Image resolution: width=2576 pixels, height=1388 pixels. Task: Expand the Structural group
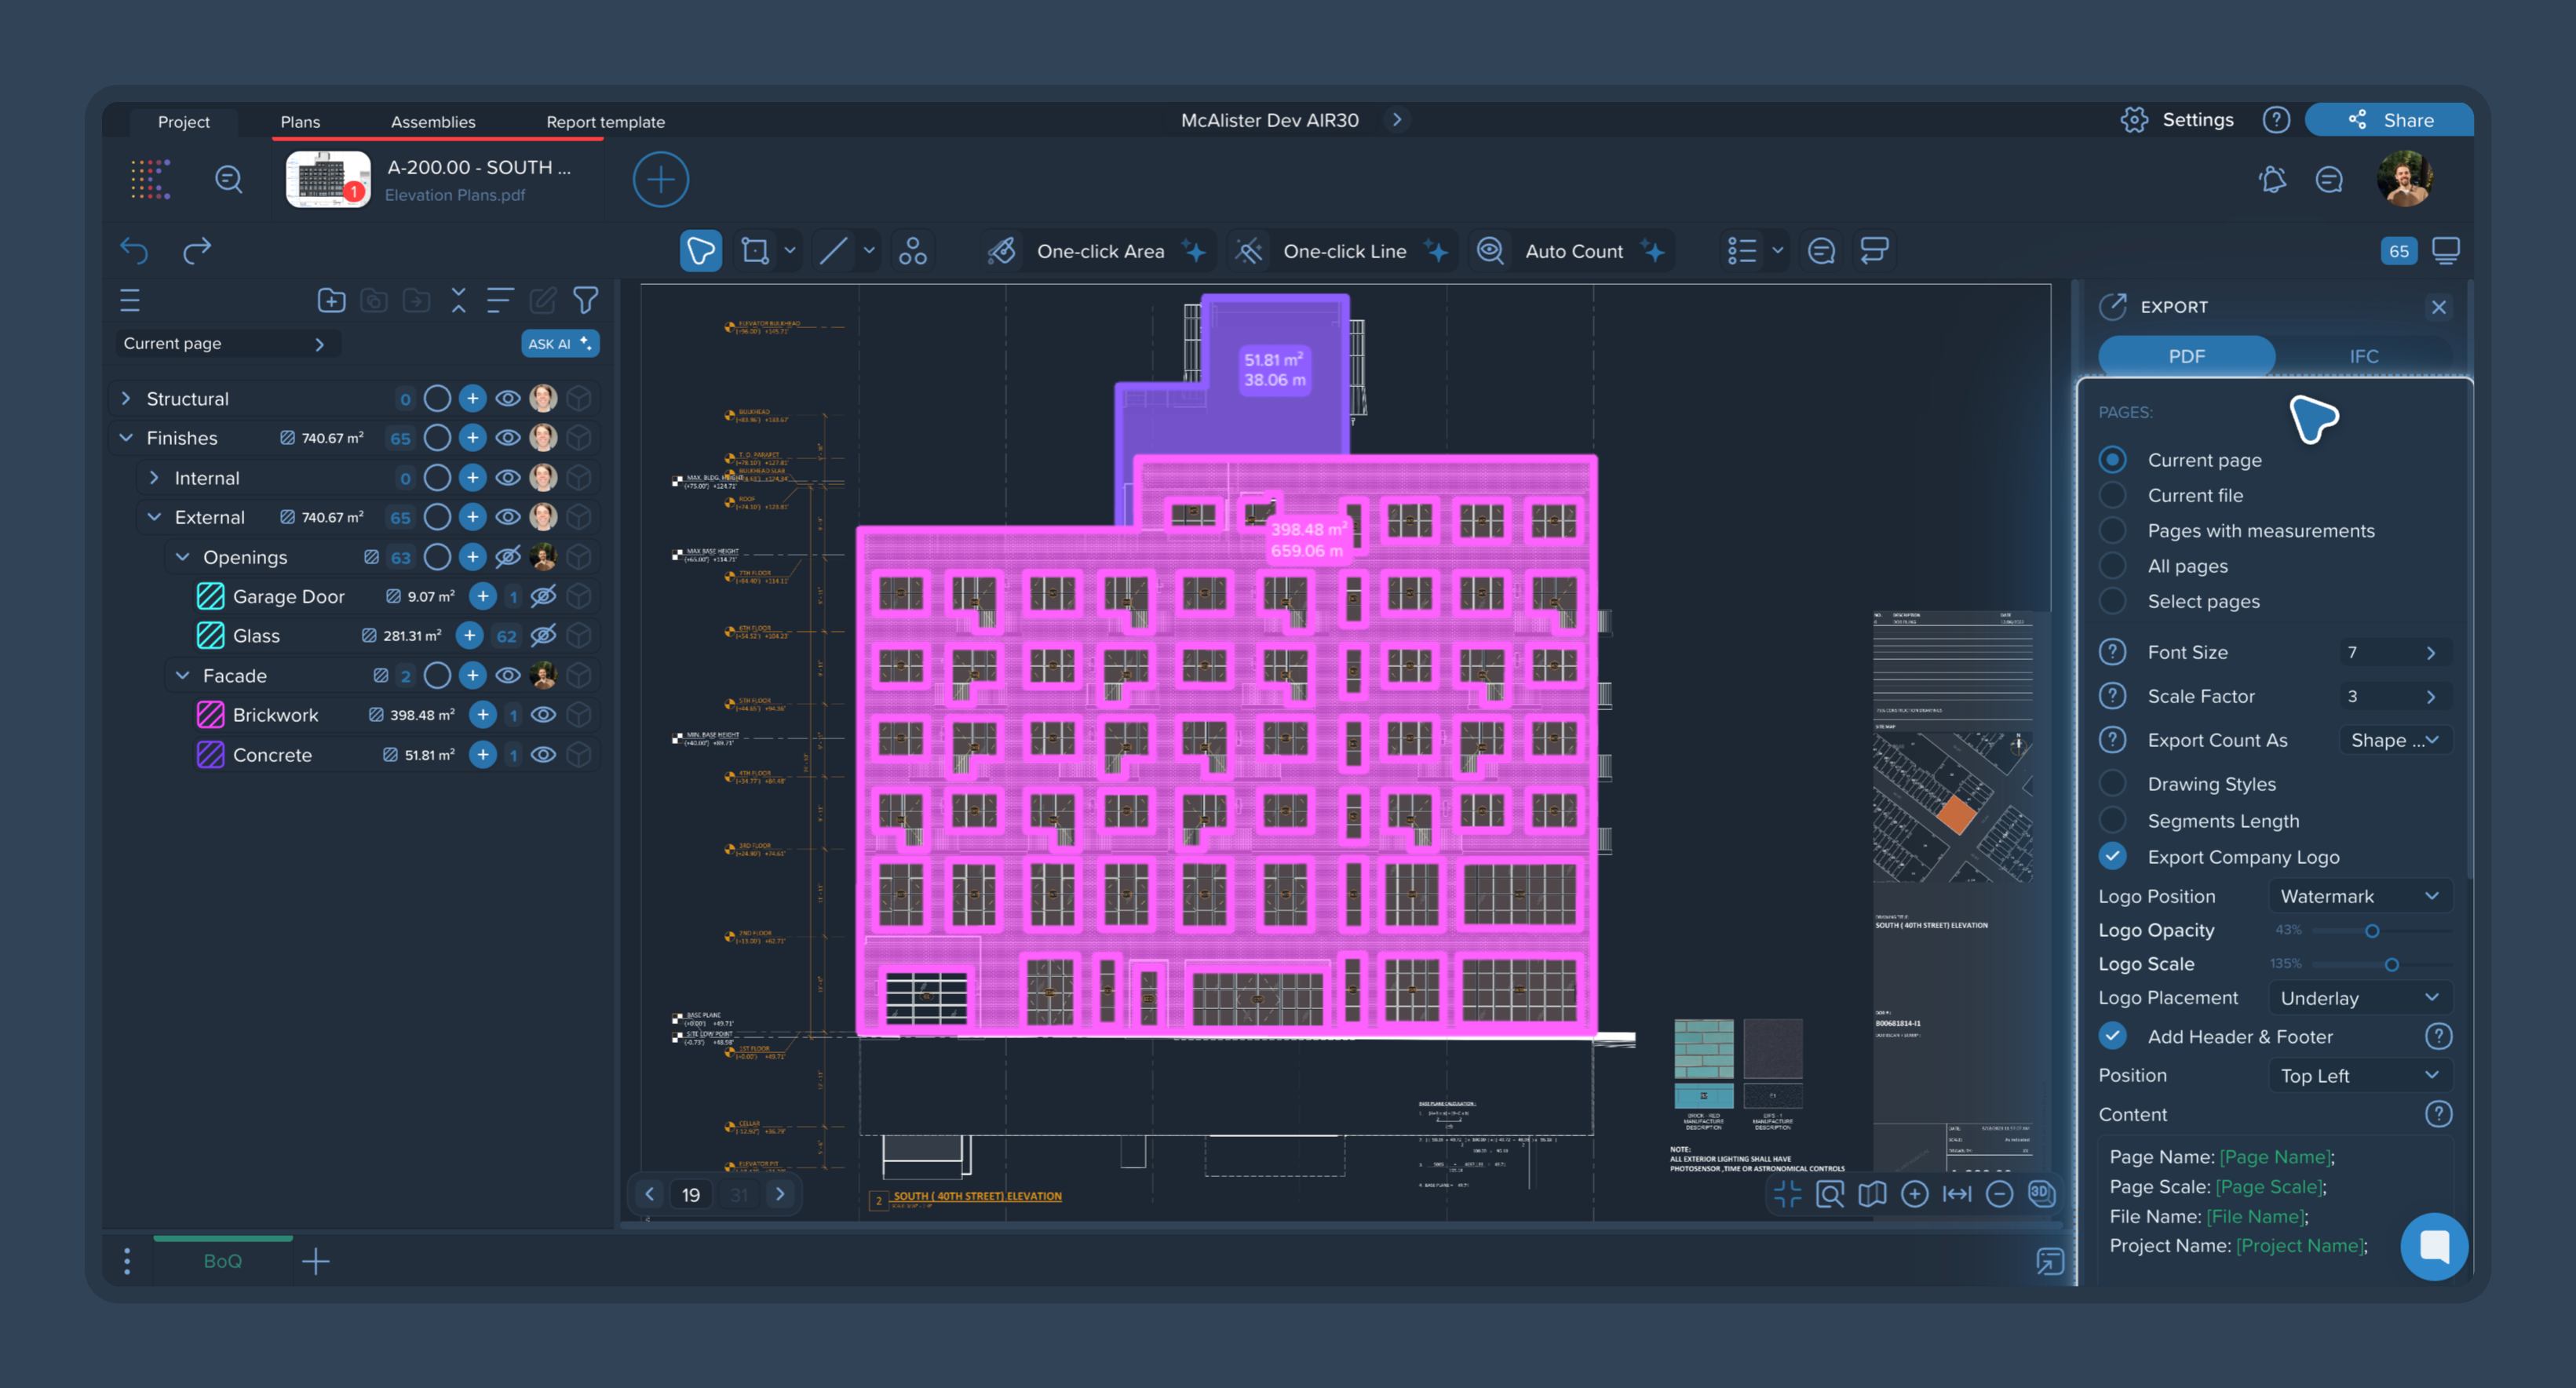point(126,398)
